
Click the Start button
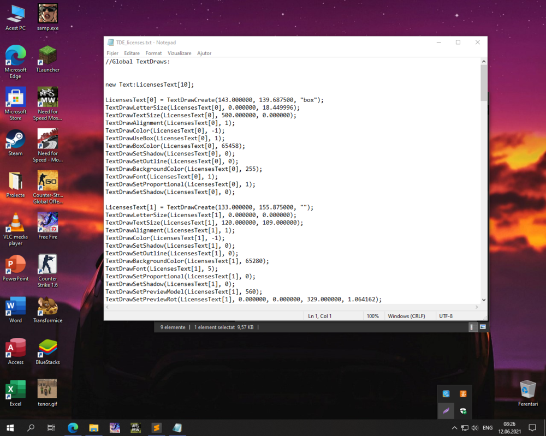(10, 428)
